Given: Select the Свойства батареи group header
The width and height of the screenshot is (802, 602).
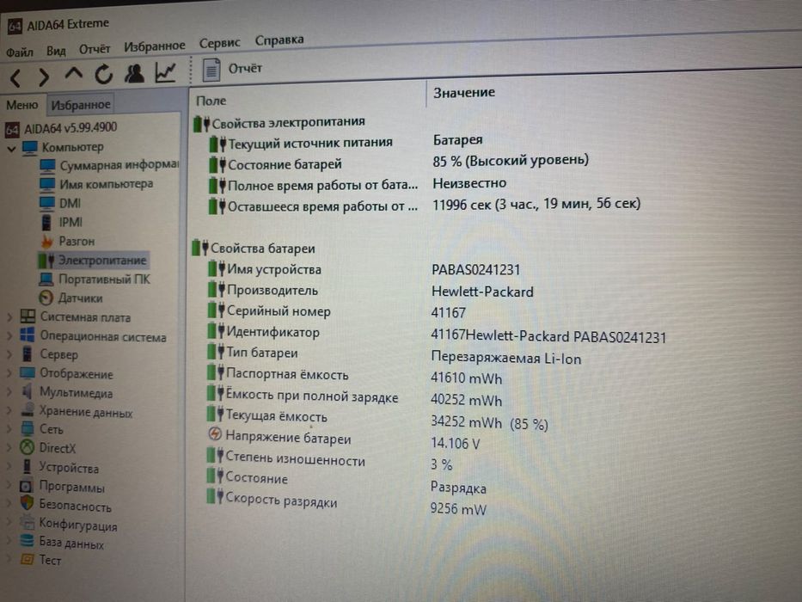Looking at the screenshot, I should (x=254, y=249).
